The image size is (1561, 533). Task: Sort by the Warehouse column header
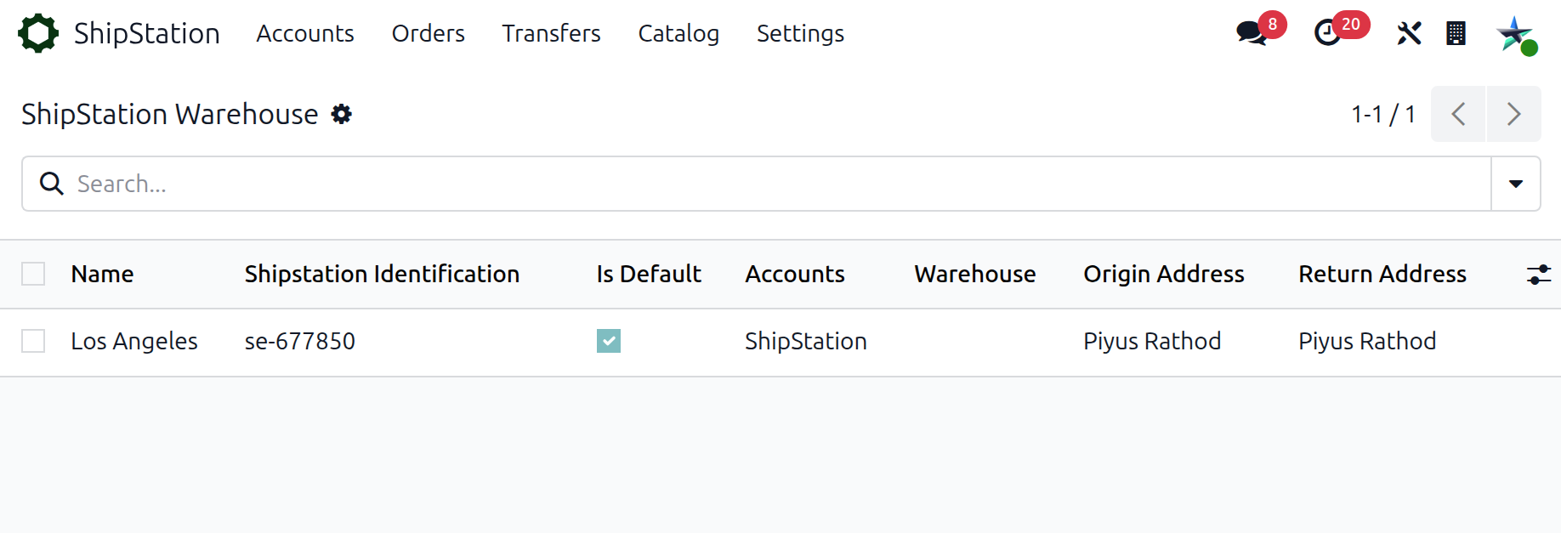click(975, 274)
